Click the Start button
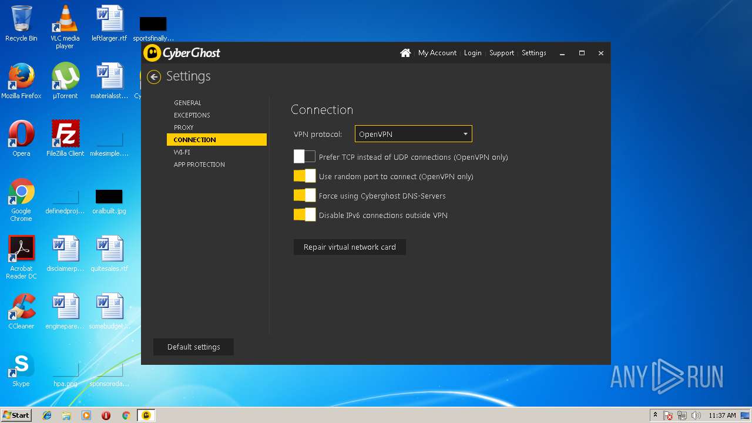This screenshot has height=423, width=752. point(16,415)
